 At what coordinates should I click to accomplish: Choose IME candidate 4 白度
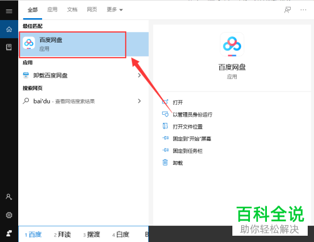click(121, 234)
